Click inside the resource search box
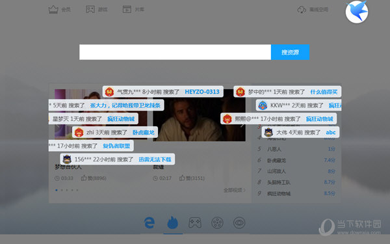The height and width of the screenshot is (244, 390). [175, 52]
